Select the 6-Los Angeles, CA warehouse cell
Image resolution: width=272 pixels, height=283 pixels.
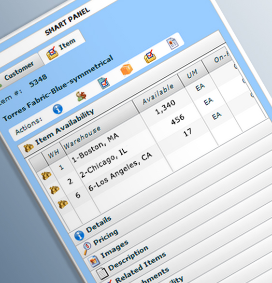point(120,171)
